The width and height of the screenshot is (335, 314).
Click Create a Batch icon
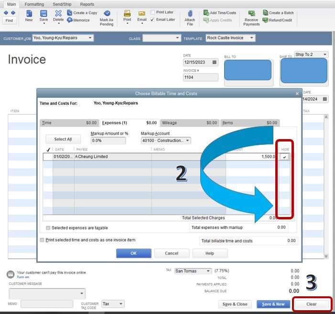(265, 13)
